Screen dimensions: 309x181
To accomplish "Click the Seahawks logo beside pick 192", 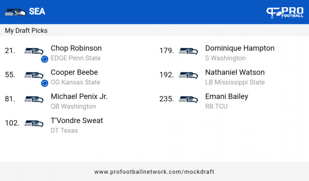I will tap(188, 75).
